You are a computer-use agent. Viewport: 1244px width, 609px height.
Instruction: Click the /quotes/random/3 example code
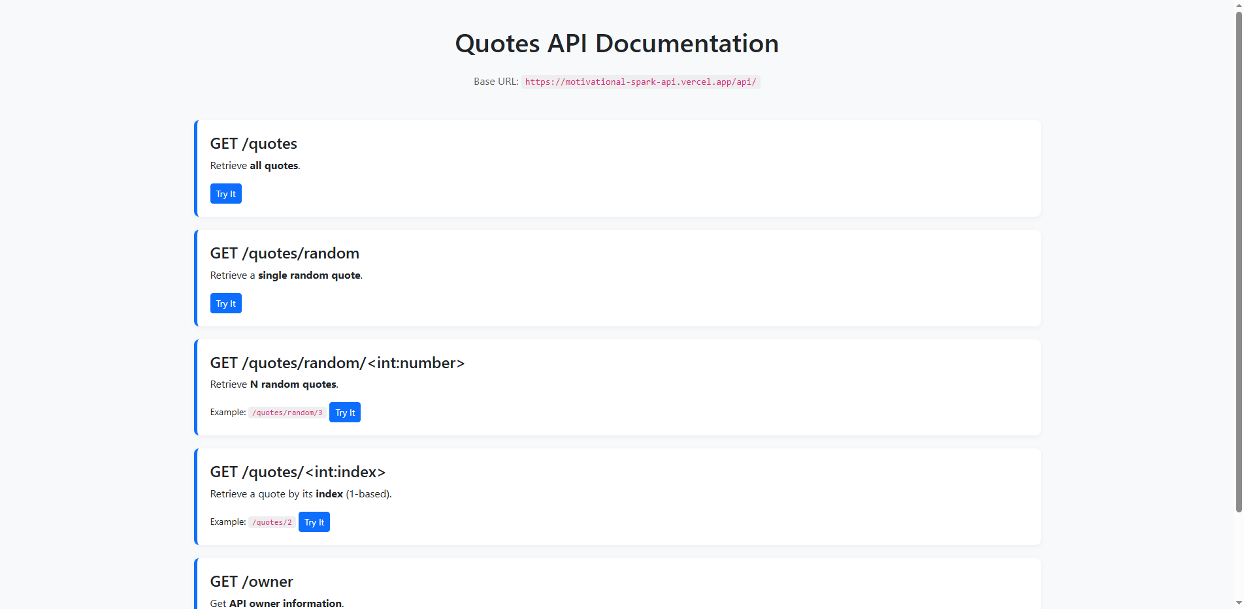(x=287, y=412)
